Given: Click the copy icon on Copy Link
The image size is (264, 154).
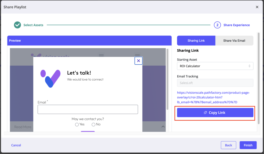Looking at the screenshot, I should [x=205, y=113].
